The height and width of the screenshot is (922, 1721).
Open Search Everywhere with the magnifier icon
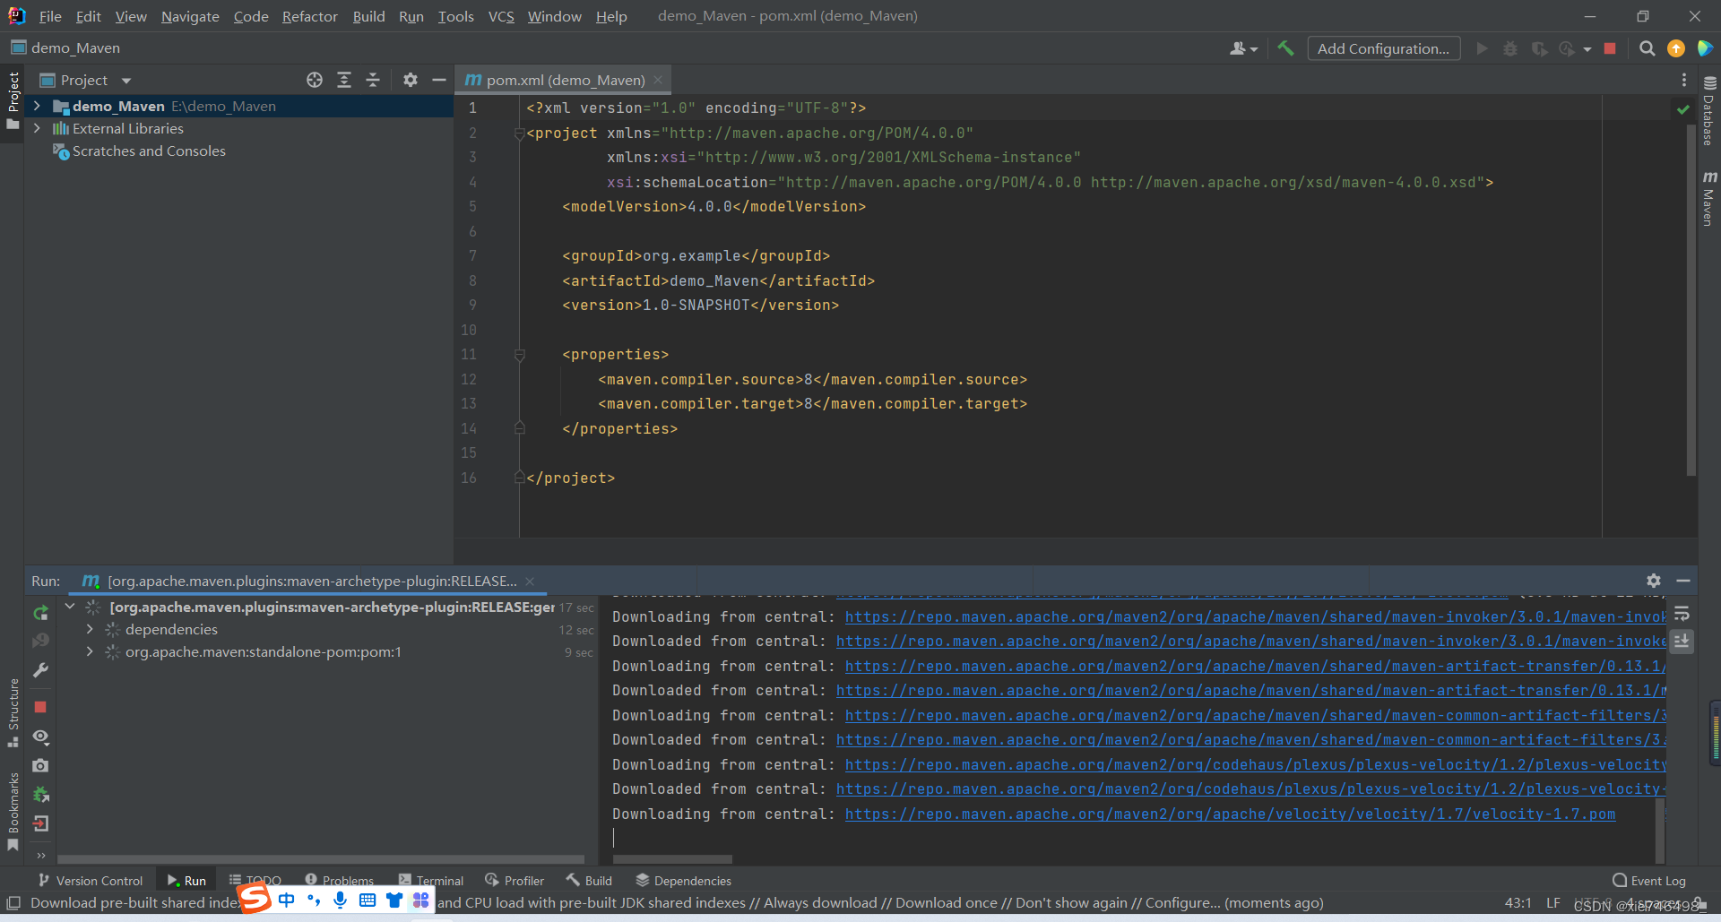tap(1647, 48)
